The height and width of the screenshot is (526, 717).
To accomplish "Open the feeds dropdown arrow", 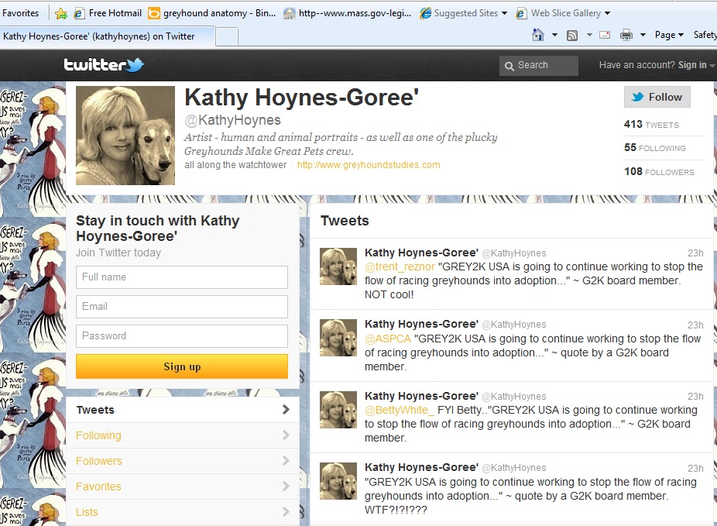I will point(589,35).
